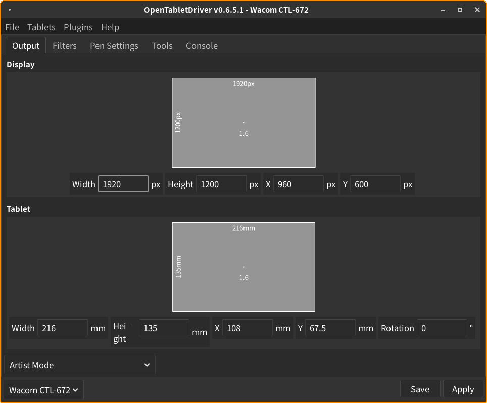Click the Apply button

tap(463, 389)
